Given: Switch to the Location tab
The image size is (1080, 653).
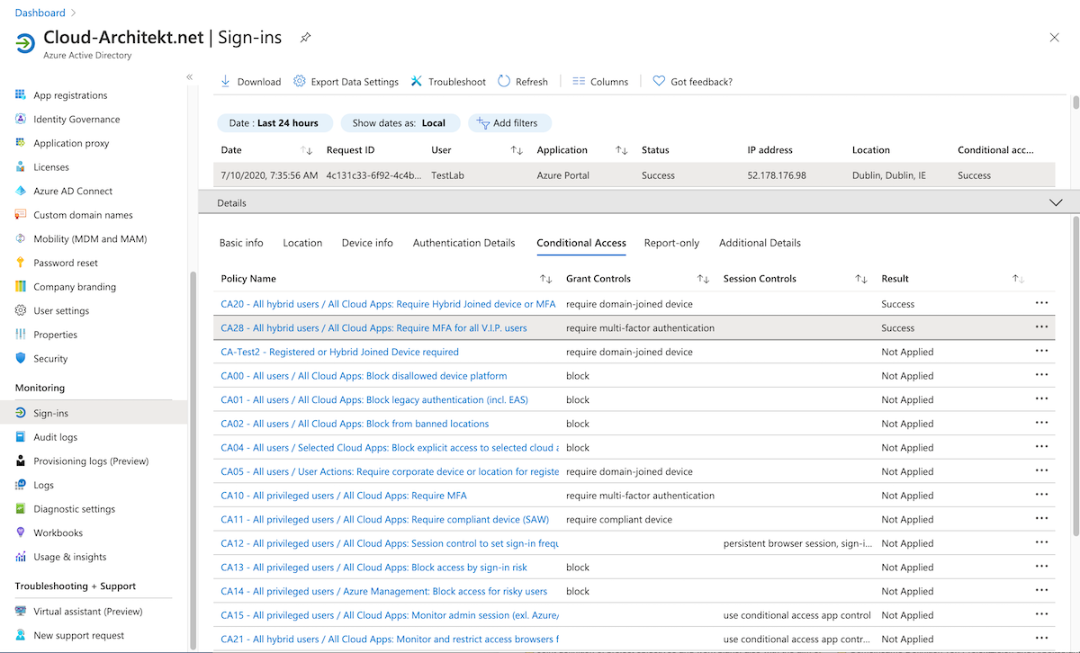Looking at the screenshot, I should pos(302,243).
